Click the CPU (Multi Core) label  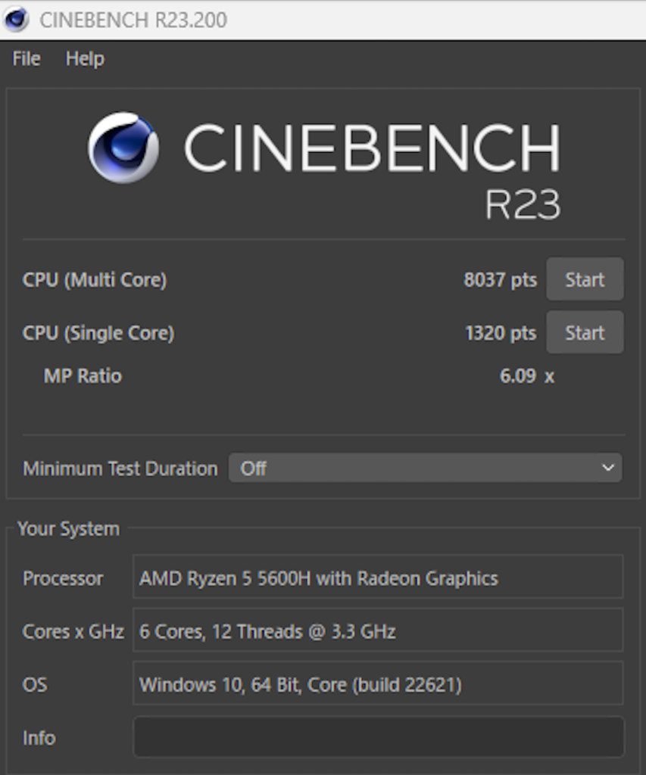pos(95,280)
